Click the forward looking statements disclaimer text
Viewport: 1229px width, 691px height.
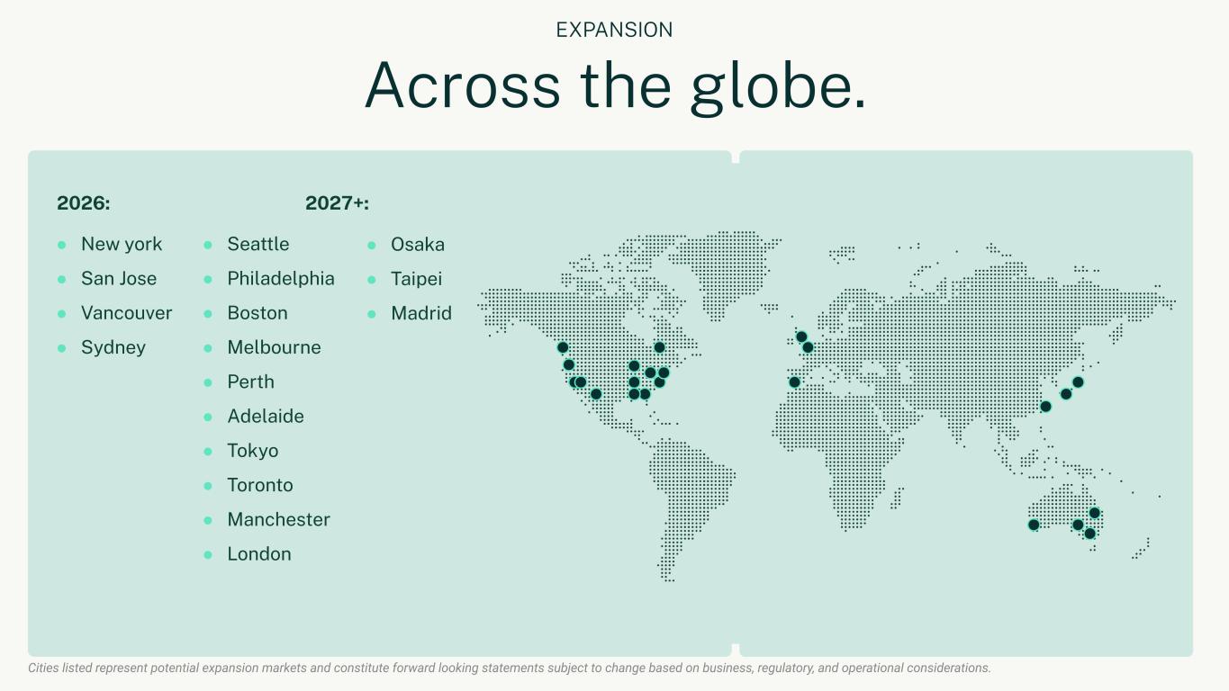click(x=509, y=669)
